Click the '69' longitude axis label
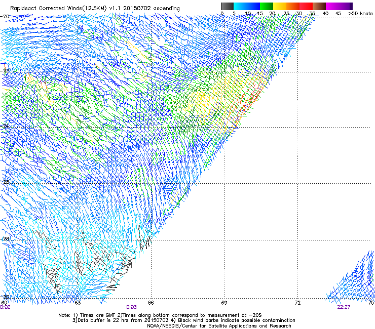This screenshot has width=375, height=329. click(224, 303)
